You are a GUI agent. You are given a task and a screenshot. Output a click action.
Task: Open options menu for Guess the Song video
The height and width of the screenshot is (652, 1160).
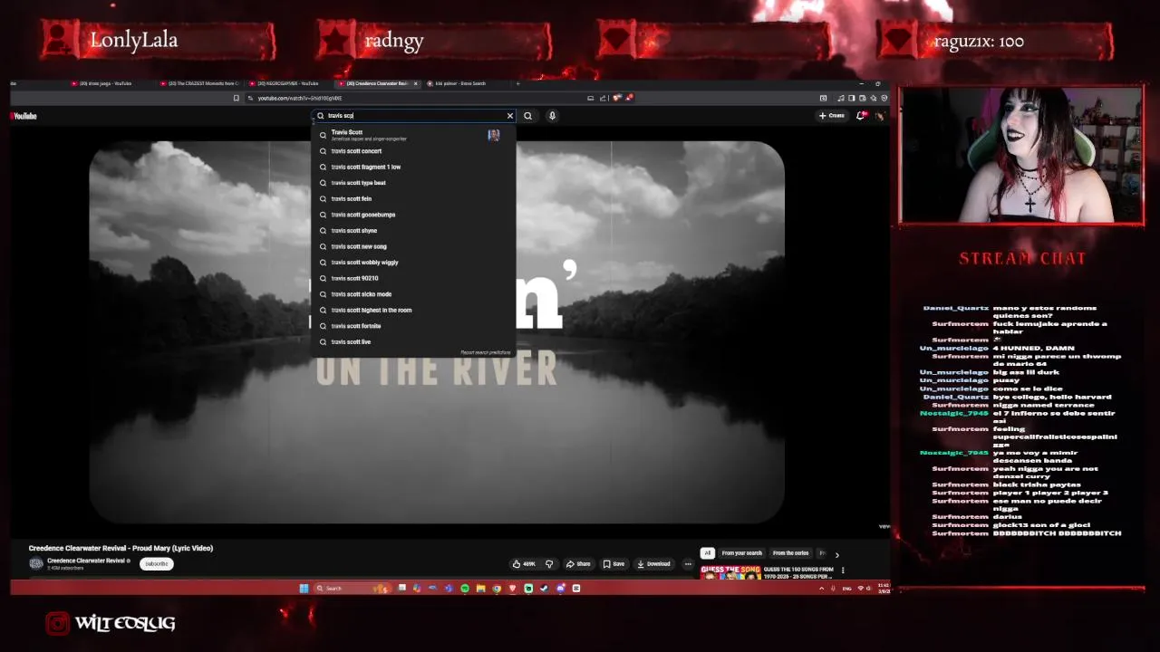click(843, 570)
